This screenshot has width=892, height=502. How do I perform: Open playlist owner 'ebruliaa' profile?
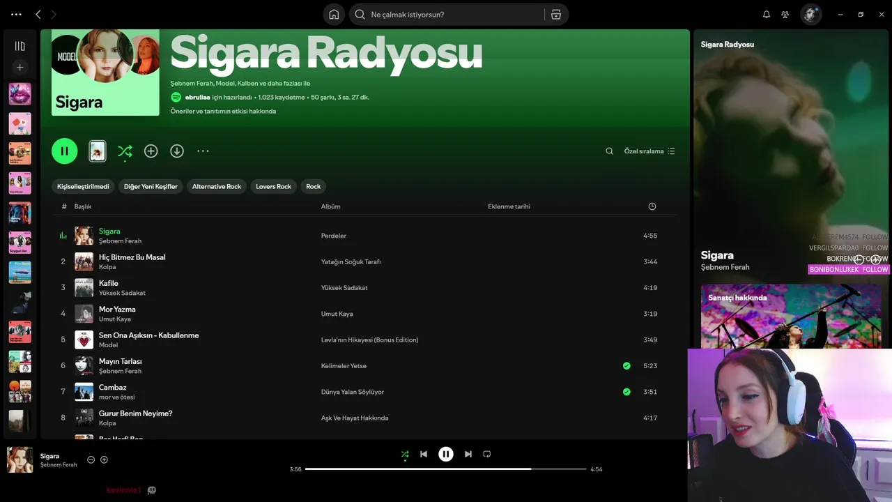pos(198,97)
